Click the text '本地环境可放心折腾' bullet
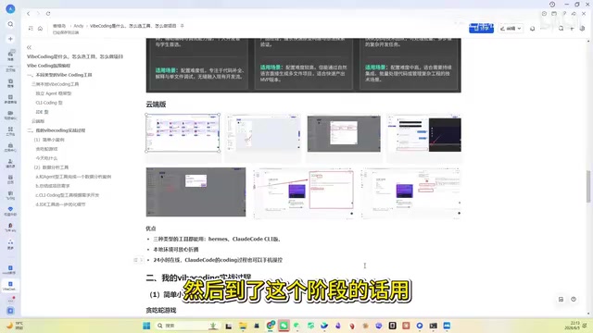Screen dimensions: 593x333 pos(176,250)
